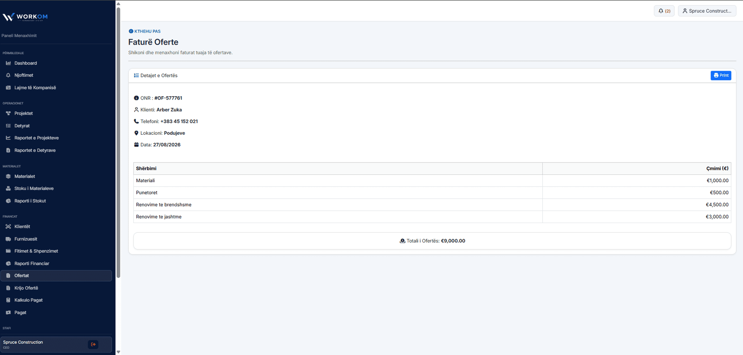Click phone number +383 45 152 021
The image size is (743, 355).
(x=179, y=121)
